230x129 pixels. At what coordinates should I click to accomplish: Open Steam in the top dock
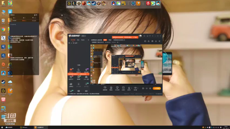[93, 3]
